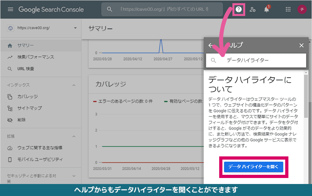Click the help search field with データハイライター
The width and height of the screenshot is (312, 196).
(256, 60)
